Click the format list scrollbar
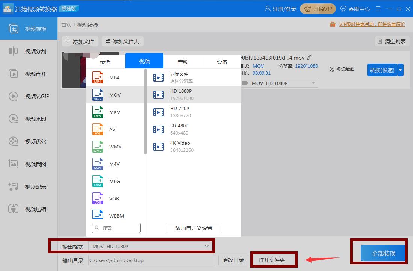The image size is (413, 271). click(x=145, y=113)
